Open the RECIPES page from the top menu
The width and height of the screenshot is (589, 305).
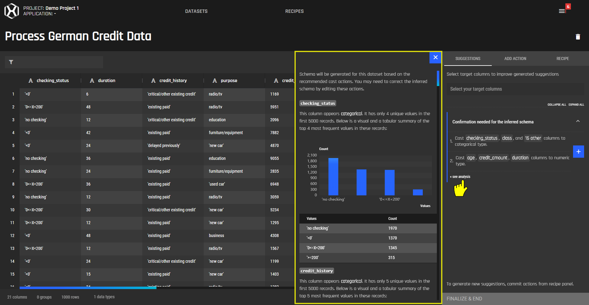[294, 11]
